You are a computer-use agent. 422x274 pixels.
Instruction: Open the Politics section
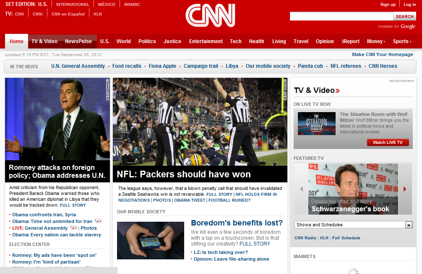point(147,41)
